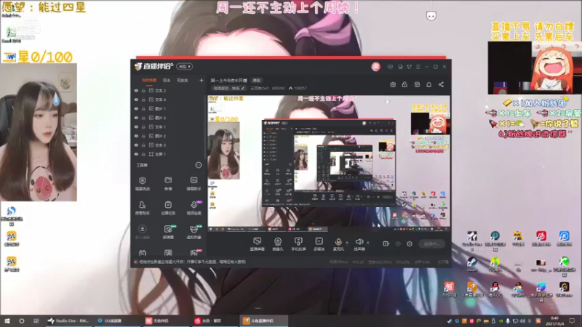This screenshot has width=582, height=327.
Task: Open the shield tool in the toolbox top row
Action: tap(142, 183)
